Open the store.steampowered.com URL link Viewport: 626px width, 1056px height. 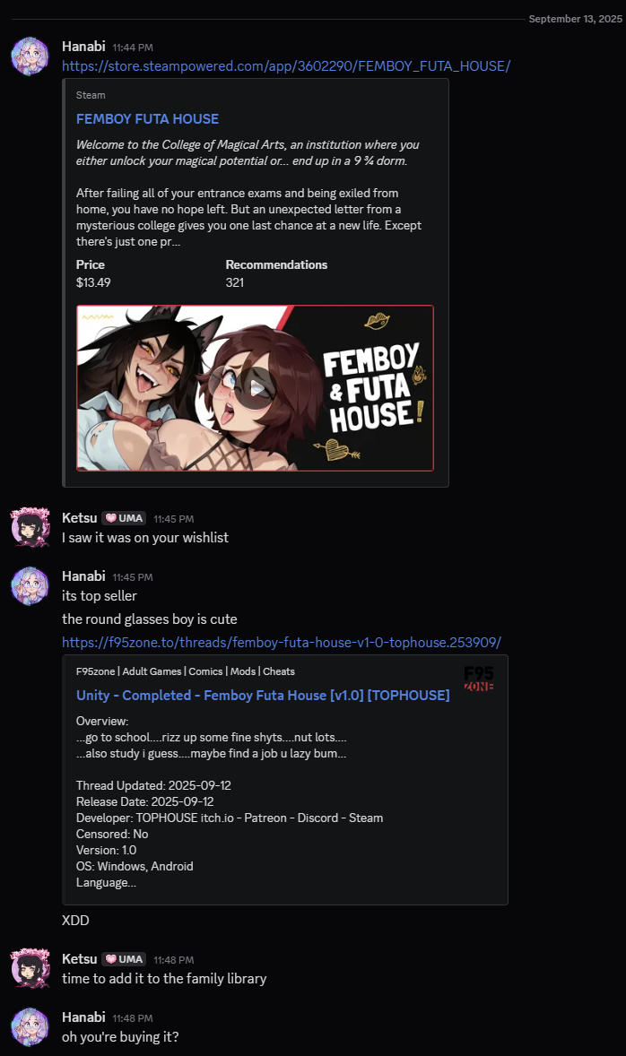286,66
